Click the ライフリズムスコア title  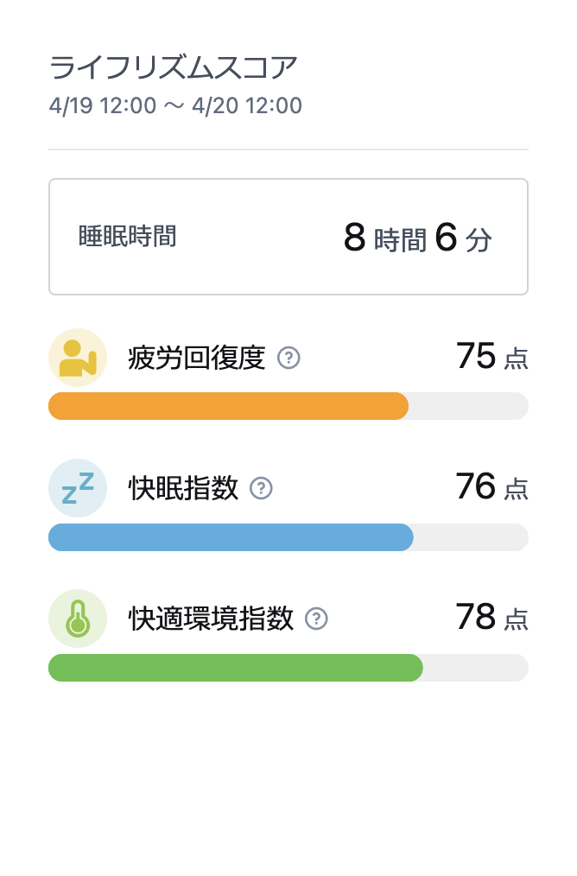pos(173,68)
